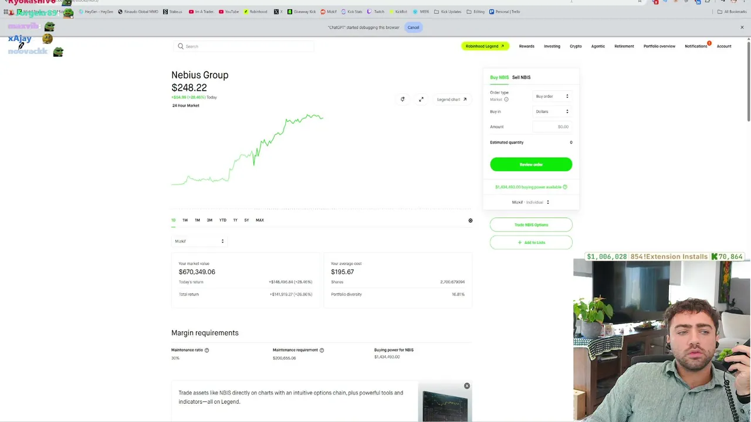Open the Giveaway Kick bookmark
The height and width of the screenshot is (422, 751).
[302, 12]
